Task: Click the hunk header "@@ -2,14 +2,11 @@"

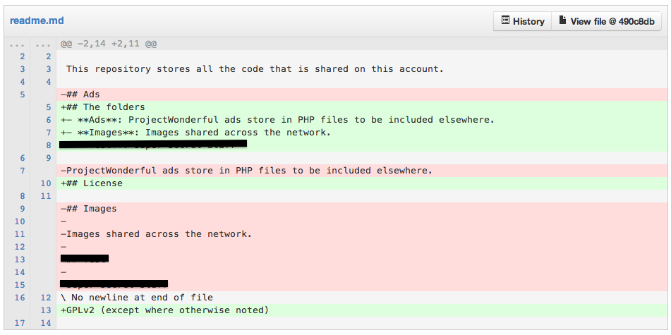Action: (x=108, y=44)
